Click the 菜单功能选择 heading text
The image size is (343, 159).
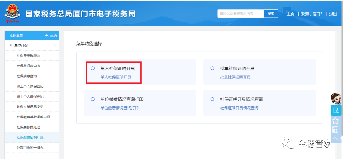click(x=91, y=44)
